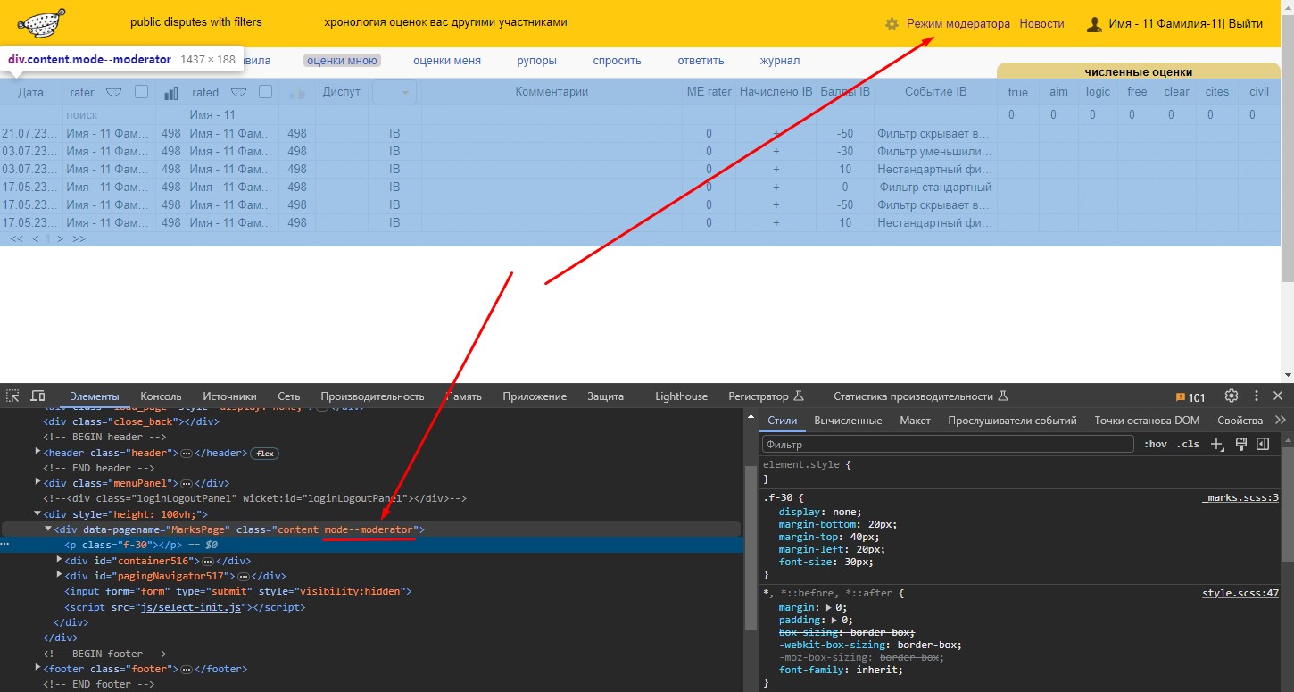Click the ellipsis inside pagingNavigator517 div
1294x692 pixels.
(243, 576)
